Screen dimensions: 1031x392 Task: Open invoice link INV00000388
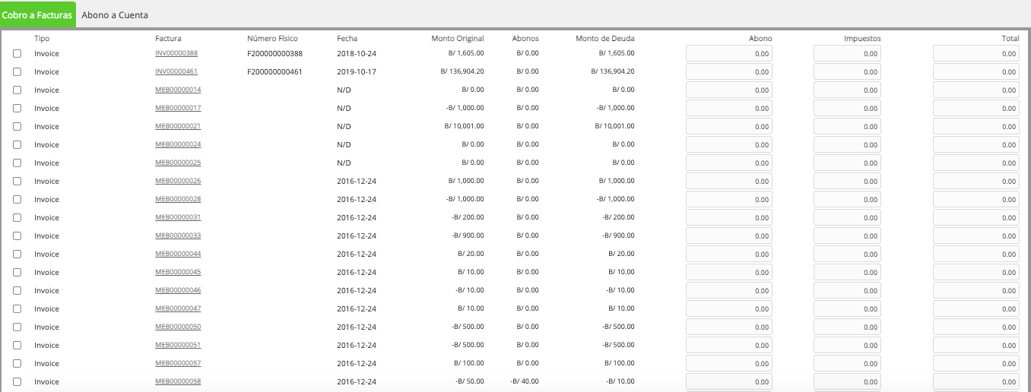point(176,53)
